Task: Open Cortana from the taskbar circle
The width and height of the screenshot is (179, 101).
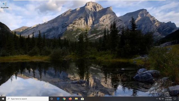Action: 52,99
